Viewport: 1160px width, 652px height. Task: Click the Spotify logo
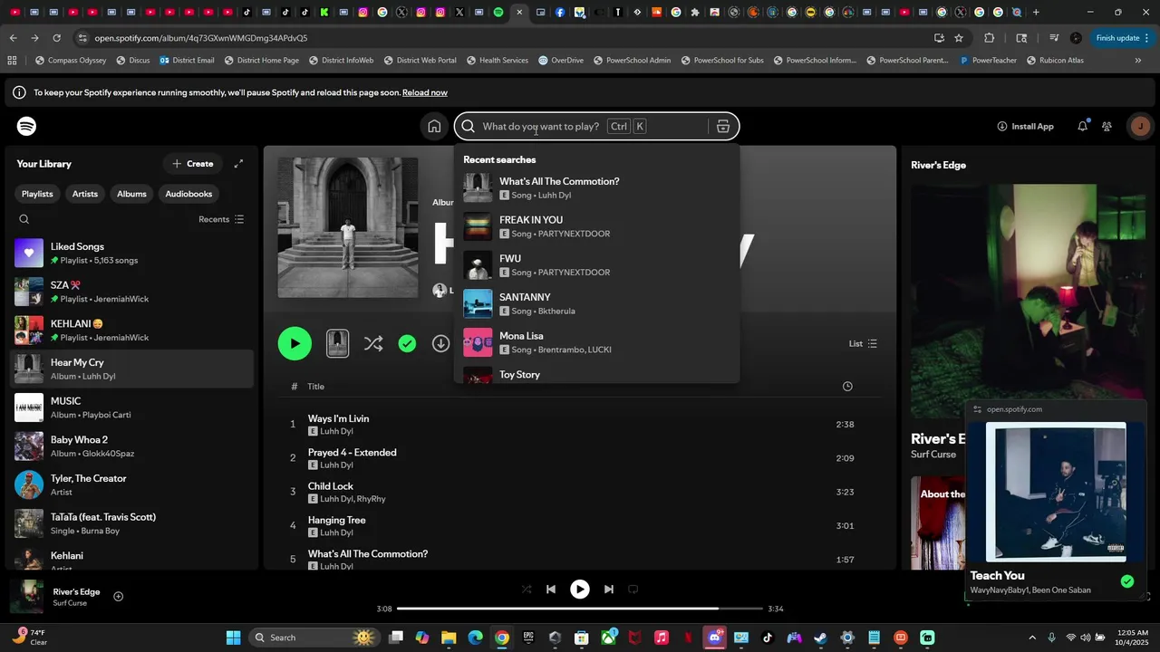pos(27,127)
